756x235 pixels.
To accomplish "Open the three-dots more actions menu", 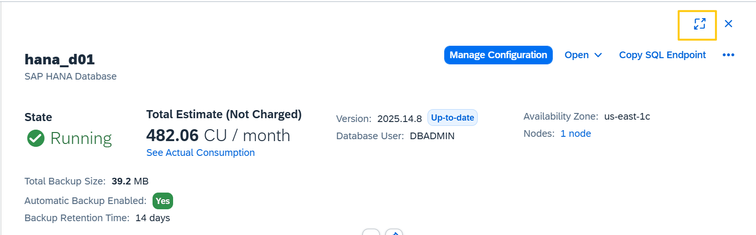I will coord(728,55).
